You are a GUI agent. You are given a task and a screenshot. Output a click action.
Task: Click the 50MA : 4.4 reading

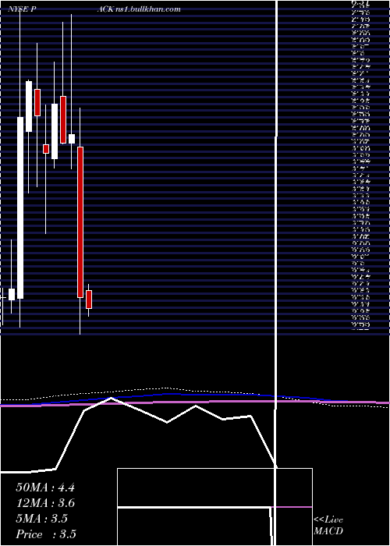click(45, 487)
